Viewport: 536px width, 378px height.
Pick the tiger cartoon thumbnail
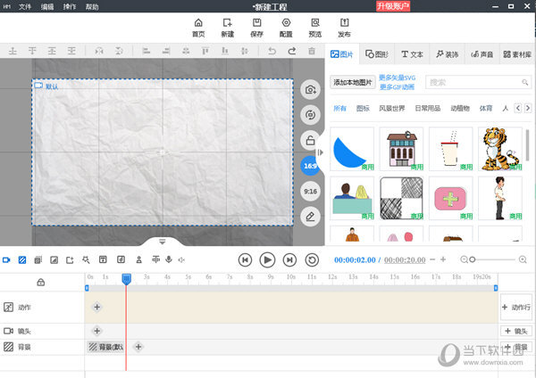tap(500, 149)
